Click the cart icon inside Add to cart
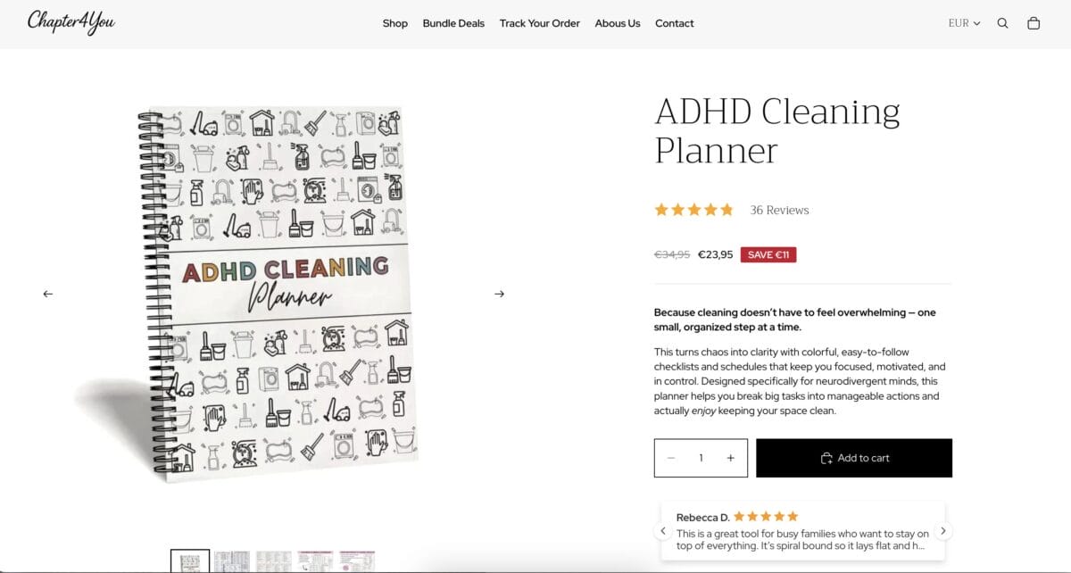The image size is (1071, 573). [826, 457]
